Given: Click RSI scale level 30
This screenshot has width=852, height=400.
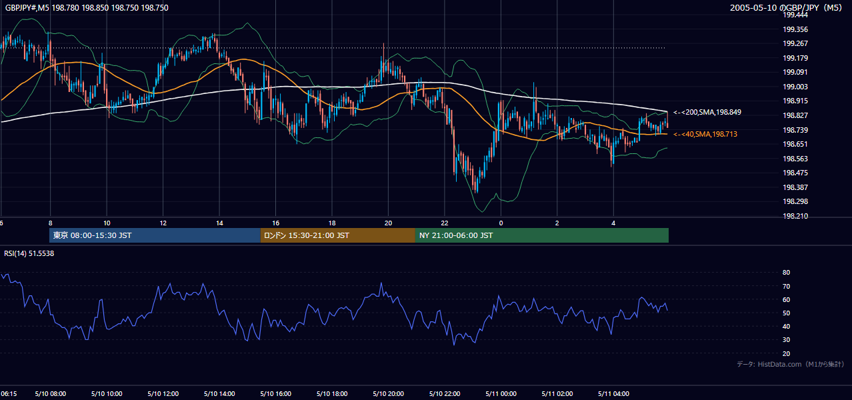Looking at the screenshot, I should (786, 340).
